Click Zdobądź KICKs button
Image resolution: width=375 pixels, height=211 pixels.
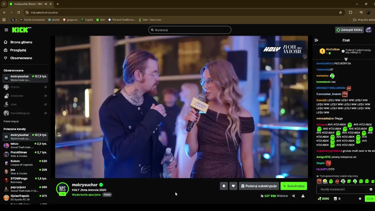click(349, 30)
